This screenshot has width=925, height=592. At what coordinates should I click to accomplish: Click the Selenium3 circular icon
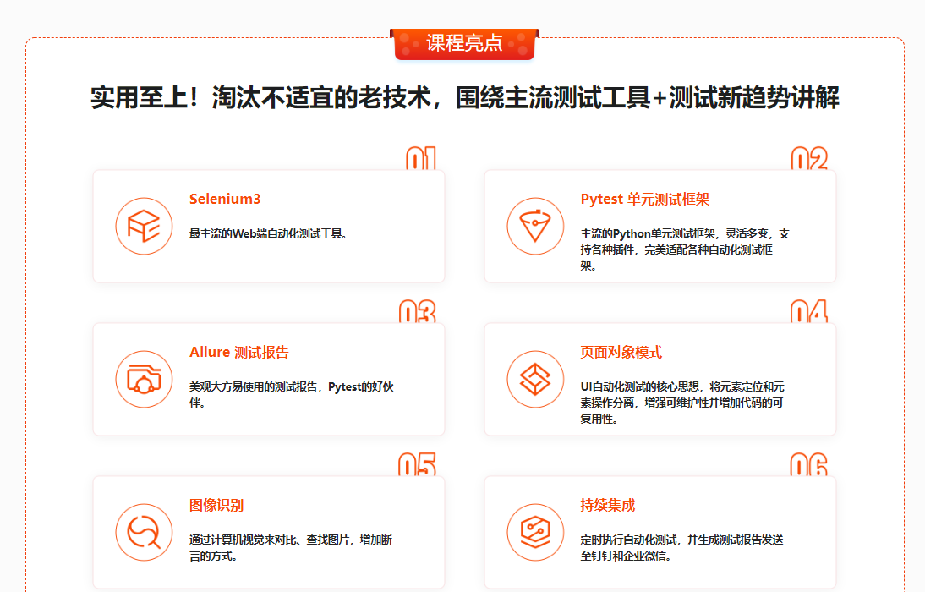144,226
